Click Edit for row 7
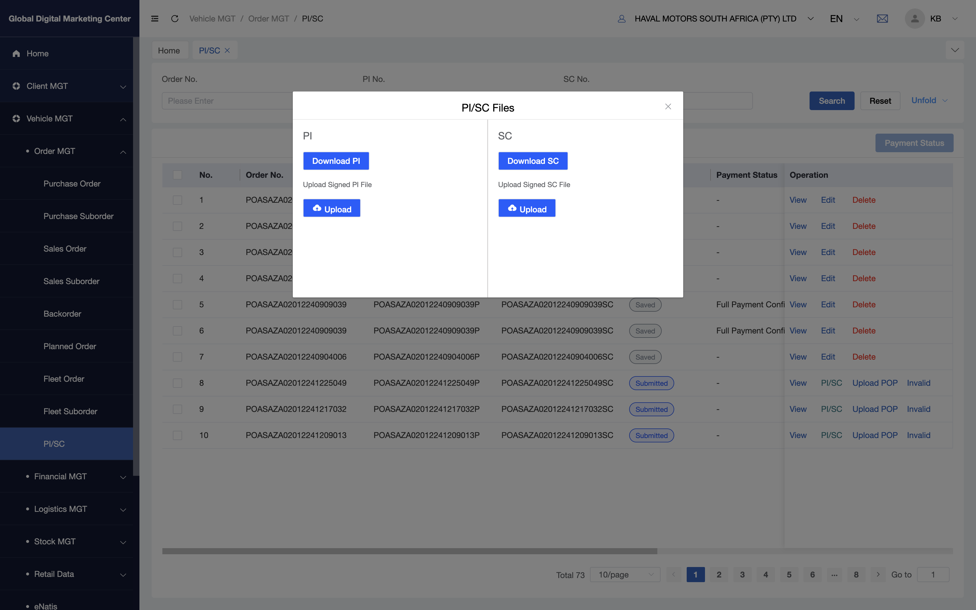This screenshot has width=976, height=610. [x=828, y=357]
